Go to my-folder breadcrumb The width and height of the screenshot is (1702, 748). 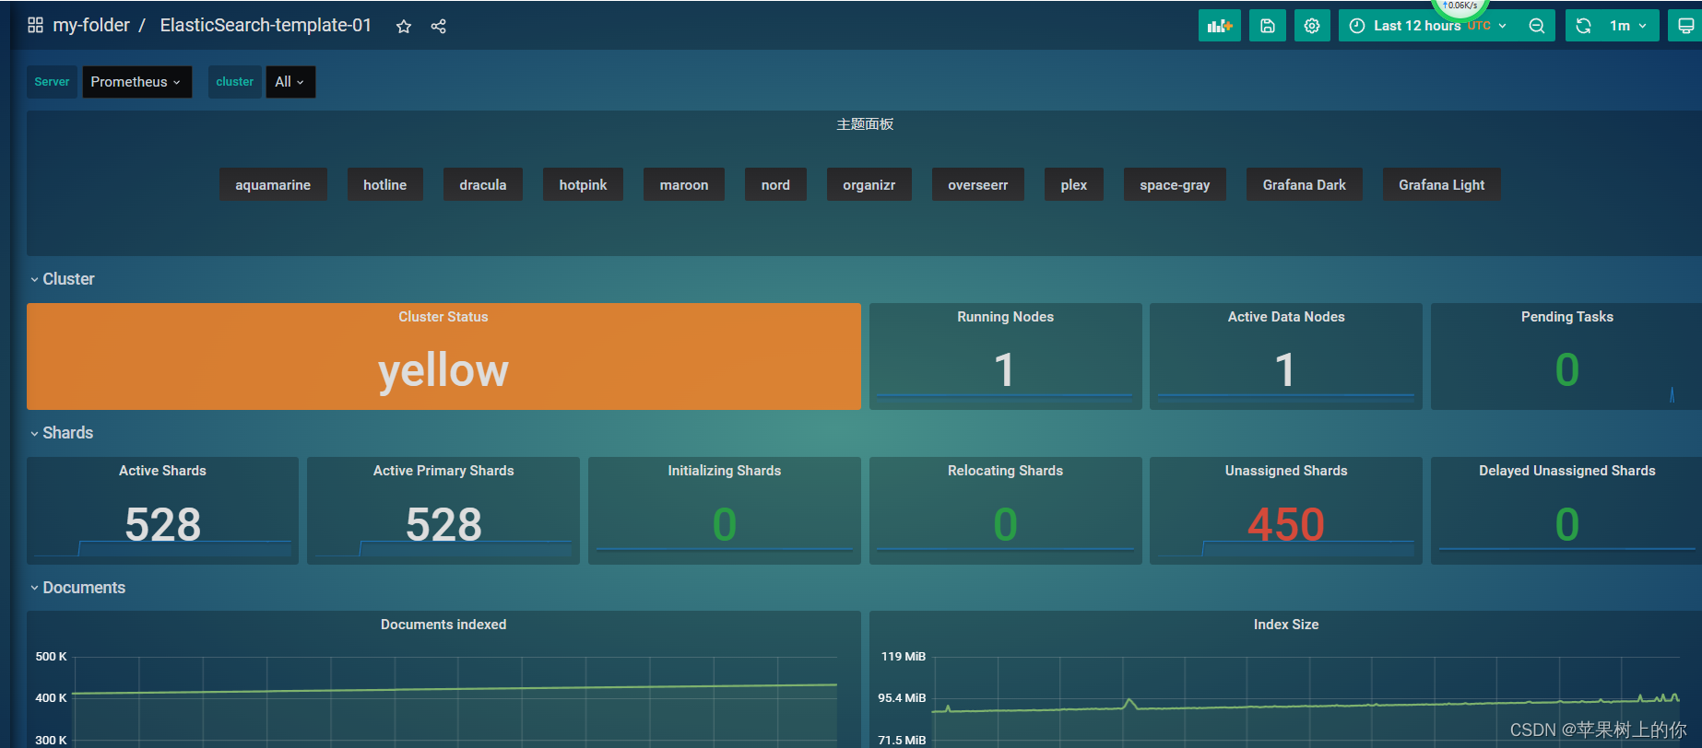pyautogui.click(x=91, y=25)
